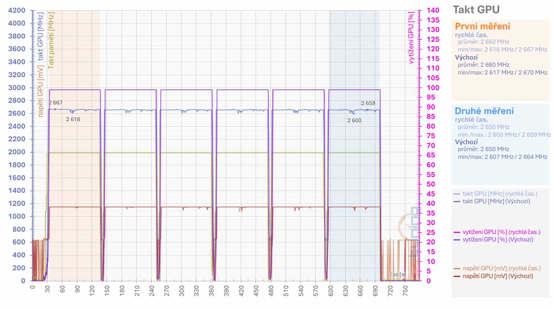Click the "2 618" data label on chart
The width and height of the screenshot is (553, 310).
click(73, 119)
